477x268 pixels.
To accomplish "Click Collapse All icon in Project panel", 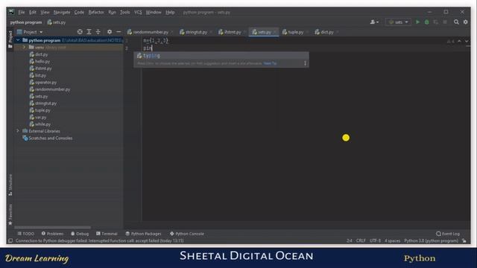I will coord(98,31).
